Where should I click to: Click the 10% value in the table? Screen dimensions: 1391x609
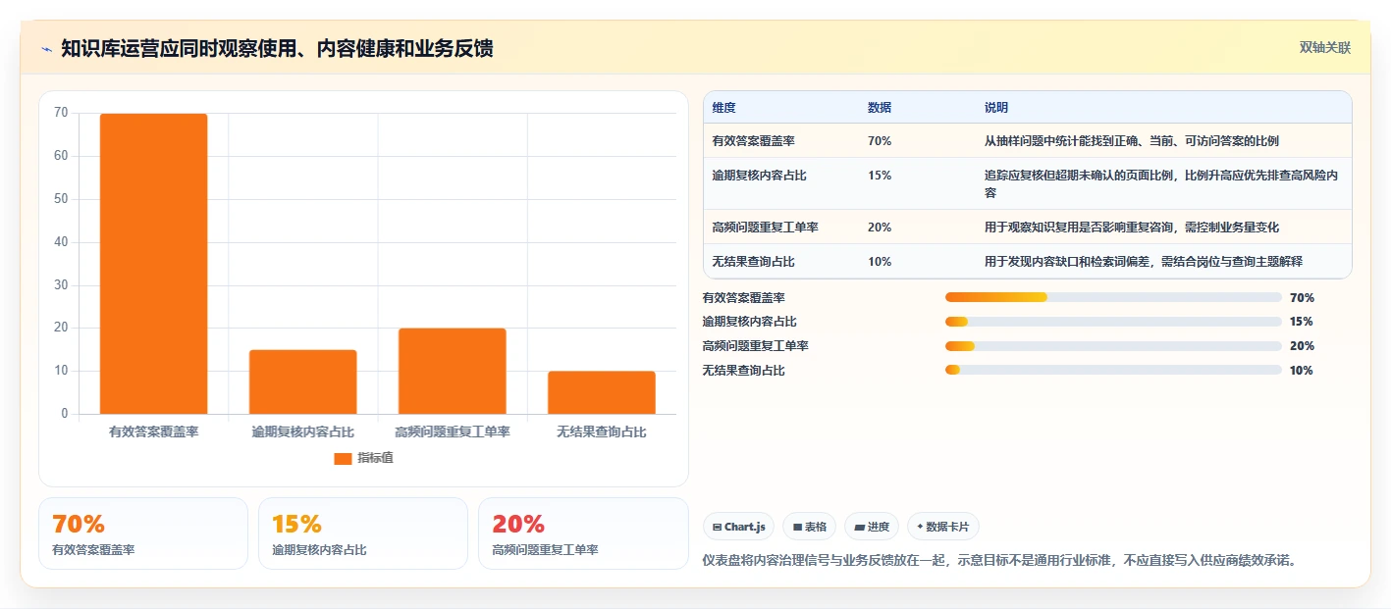(880, 262)
